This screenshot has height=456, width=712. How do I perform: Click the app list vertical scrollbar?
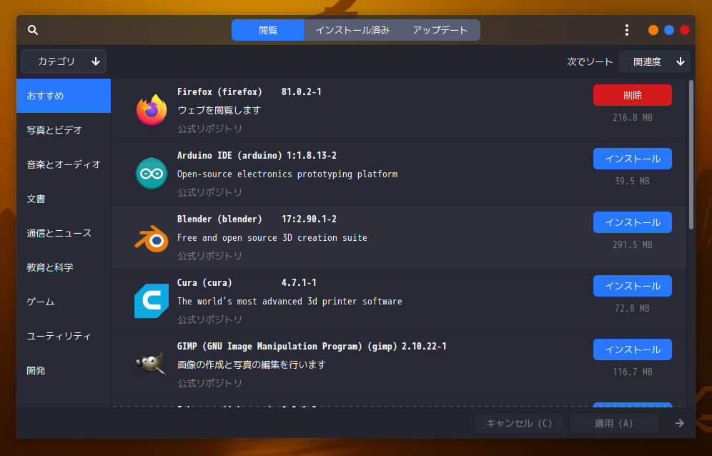691,154
